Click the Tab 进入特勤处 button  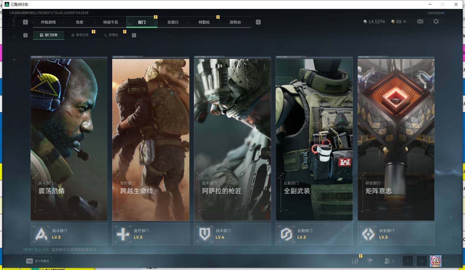(38, 261)
